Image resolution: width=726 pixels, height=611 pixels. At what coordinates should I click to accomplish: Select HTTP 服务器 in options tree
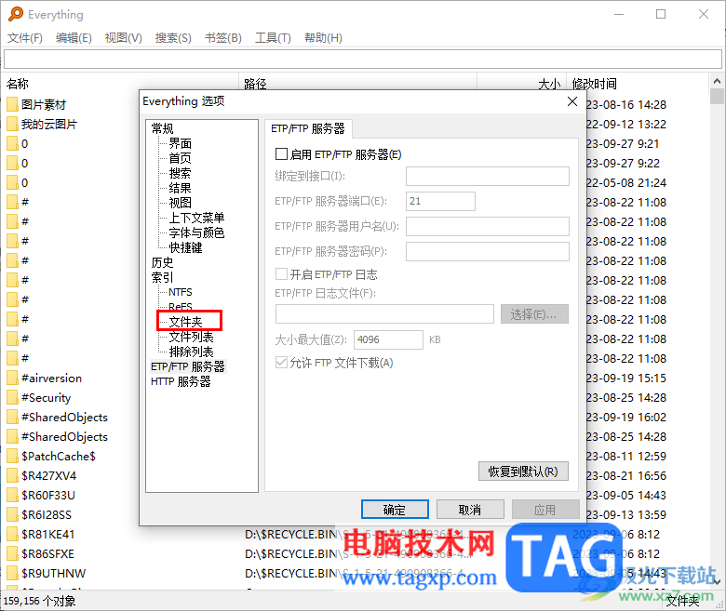click(x=181, y=381)
